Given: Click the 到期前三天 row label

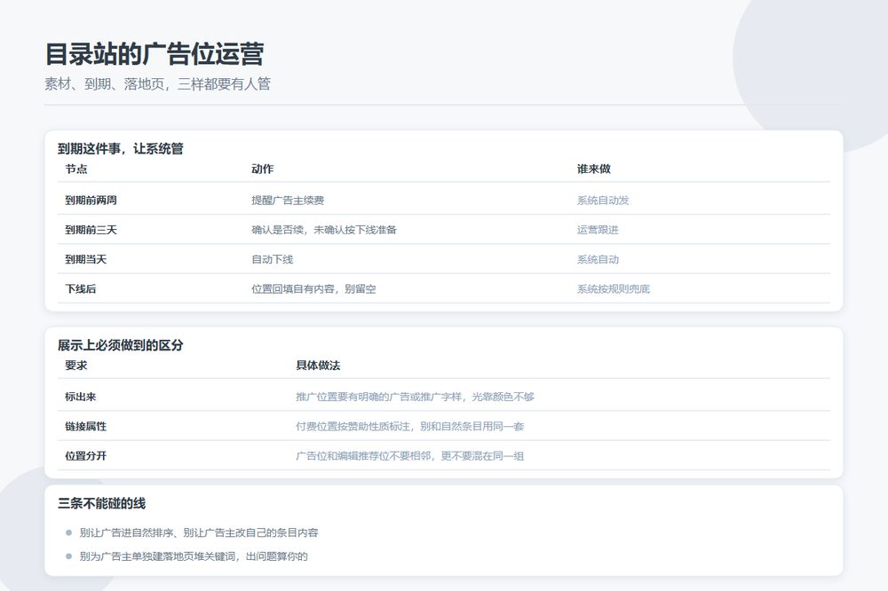Looking at the screenshot, I should point(91,229).
